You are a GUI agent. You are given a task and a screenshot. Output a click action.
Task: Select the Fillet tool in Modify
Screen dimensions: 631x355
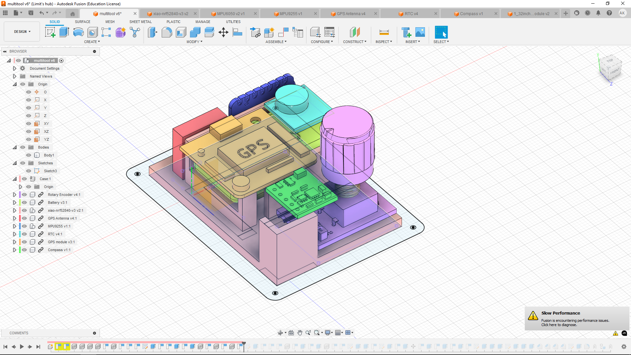pyautogui.click(x=167, y=32)
